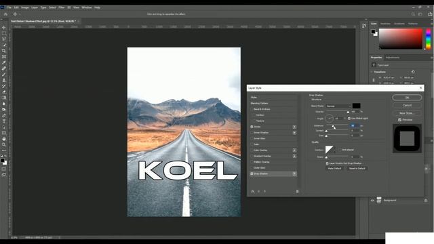Screen dimensions: 434x244
Task: Switch to the Gradients tab
Action: pos(399,24)
